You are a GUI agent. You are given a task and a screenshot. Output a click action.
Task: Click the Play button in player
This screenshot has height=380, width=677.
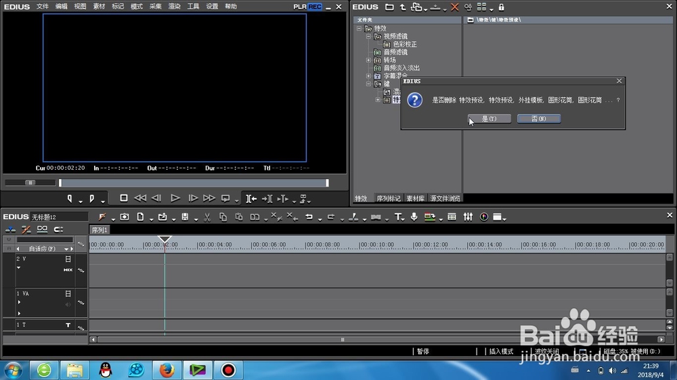click(175, 198)
